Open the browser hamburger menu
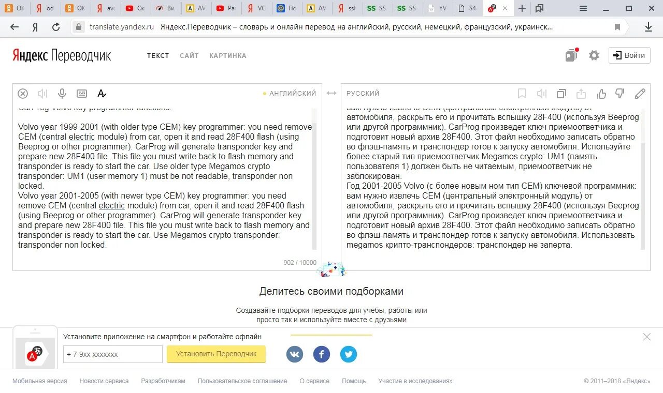The width and height of the screenshot is (663, 393). coord(583,8)
